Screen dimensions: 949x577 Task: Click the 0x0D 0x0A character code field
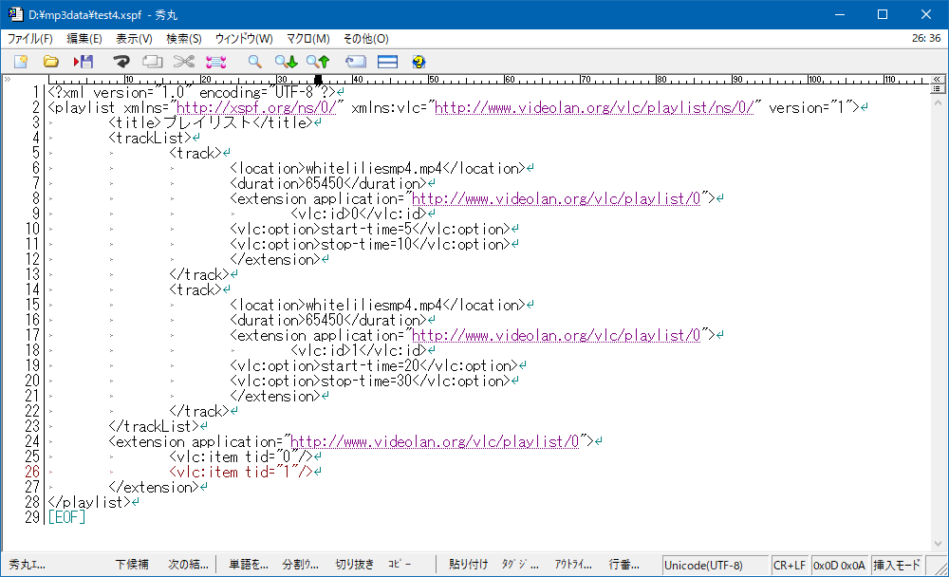tap(840, 566)
